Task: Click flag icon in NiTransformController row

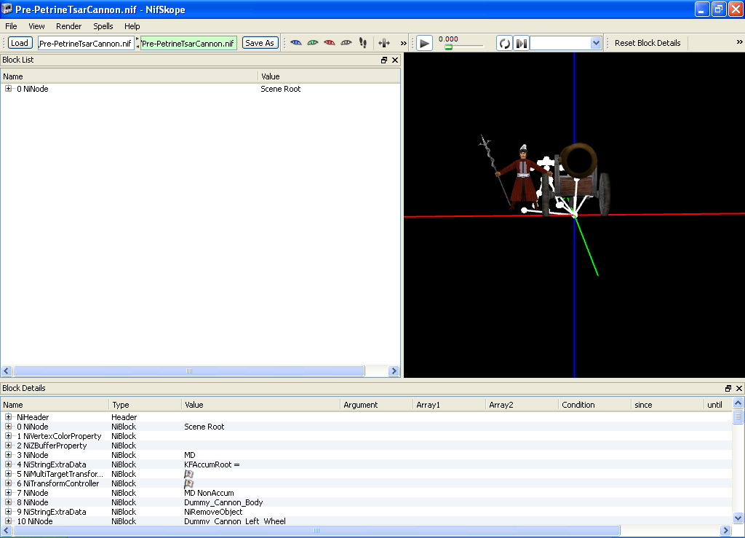Action: pos(188,484)
